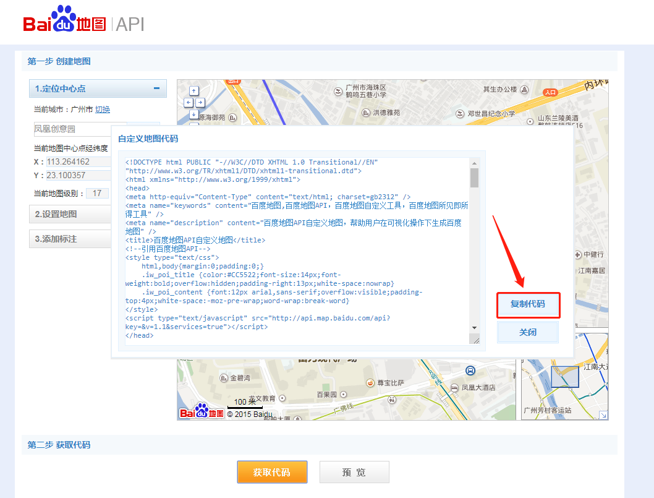
Task: Click the blue viewport box in minimap
Action: click(x=564, y=377)
